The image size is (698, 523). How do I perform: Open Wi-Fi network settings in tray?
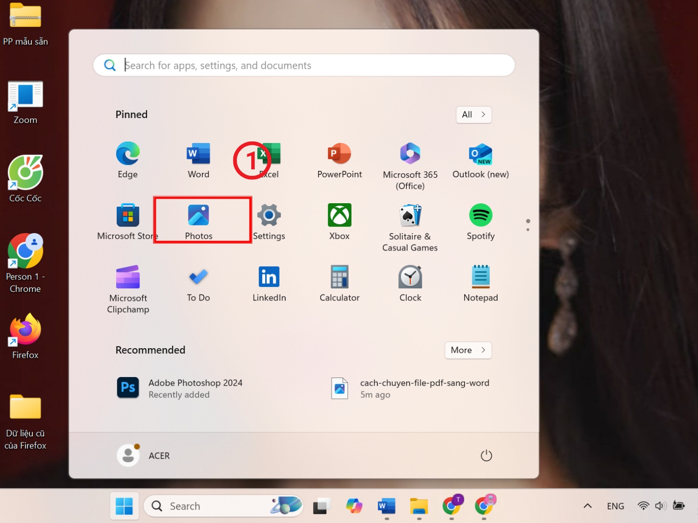pos(644,506)
